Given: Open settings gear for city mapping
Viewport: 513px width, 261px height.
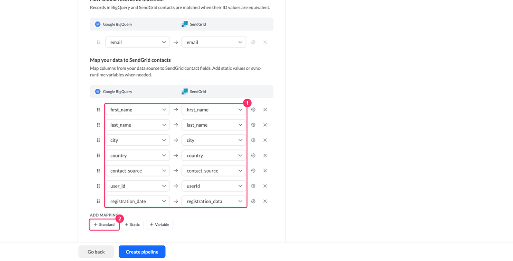Looking at the screenshot, I should pyautogui.click(x=253, y=140).
